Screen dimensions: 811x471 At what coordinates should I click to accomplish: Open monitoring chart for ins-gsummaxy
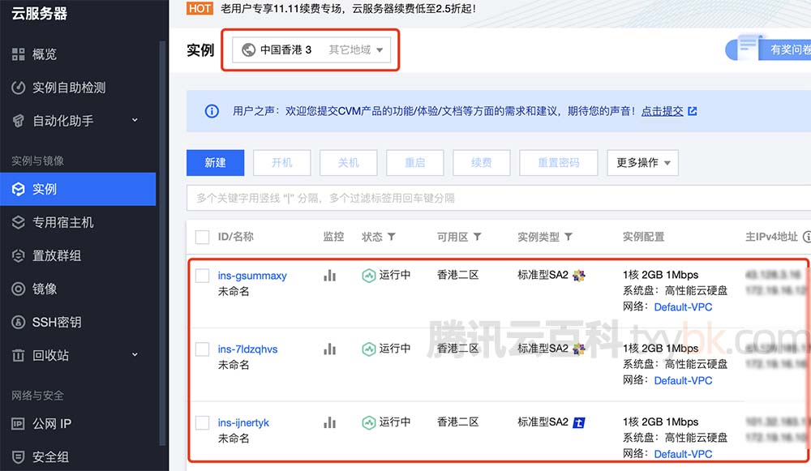pyautogui.click(x=329, y=276)
